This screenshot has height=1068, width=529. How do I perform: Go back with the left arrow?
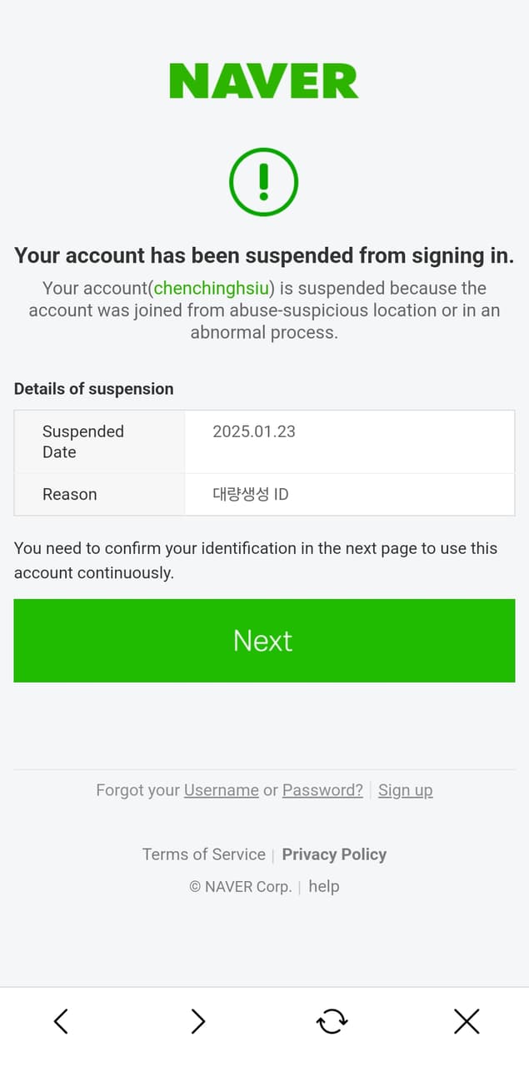click(x=61, y=1020)
